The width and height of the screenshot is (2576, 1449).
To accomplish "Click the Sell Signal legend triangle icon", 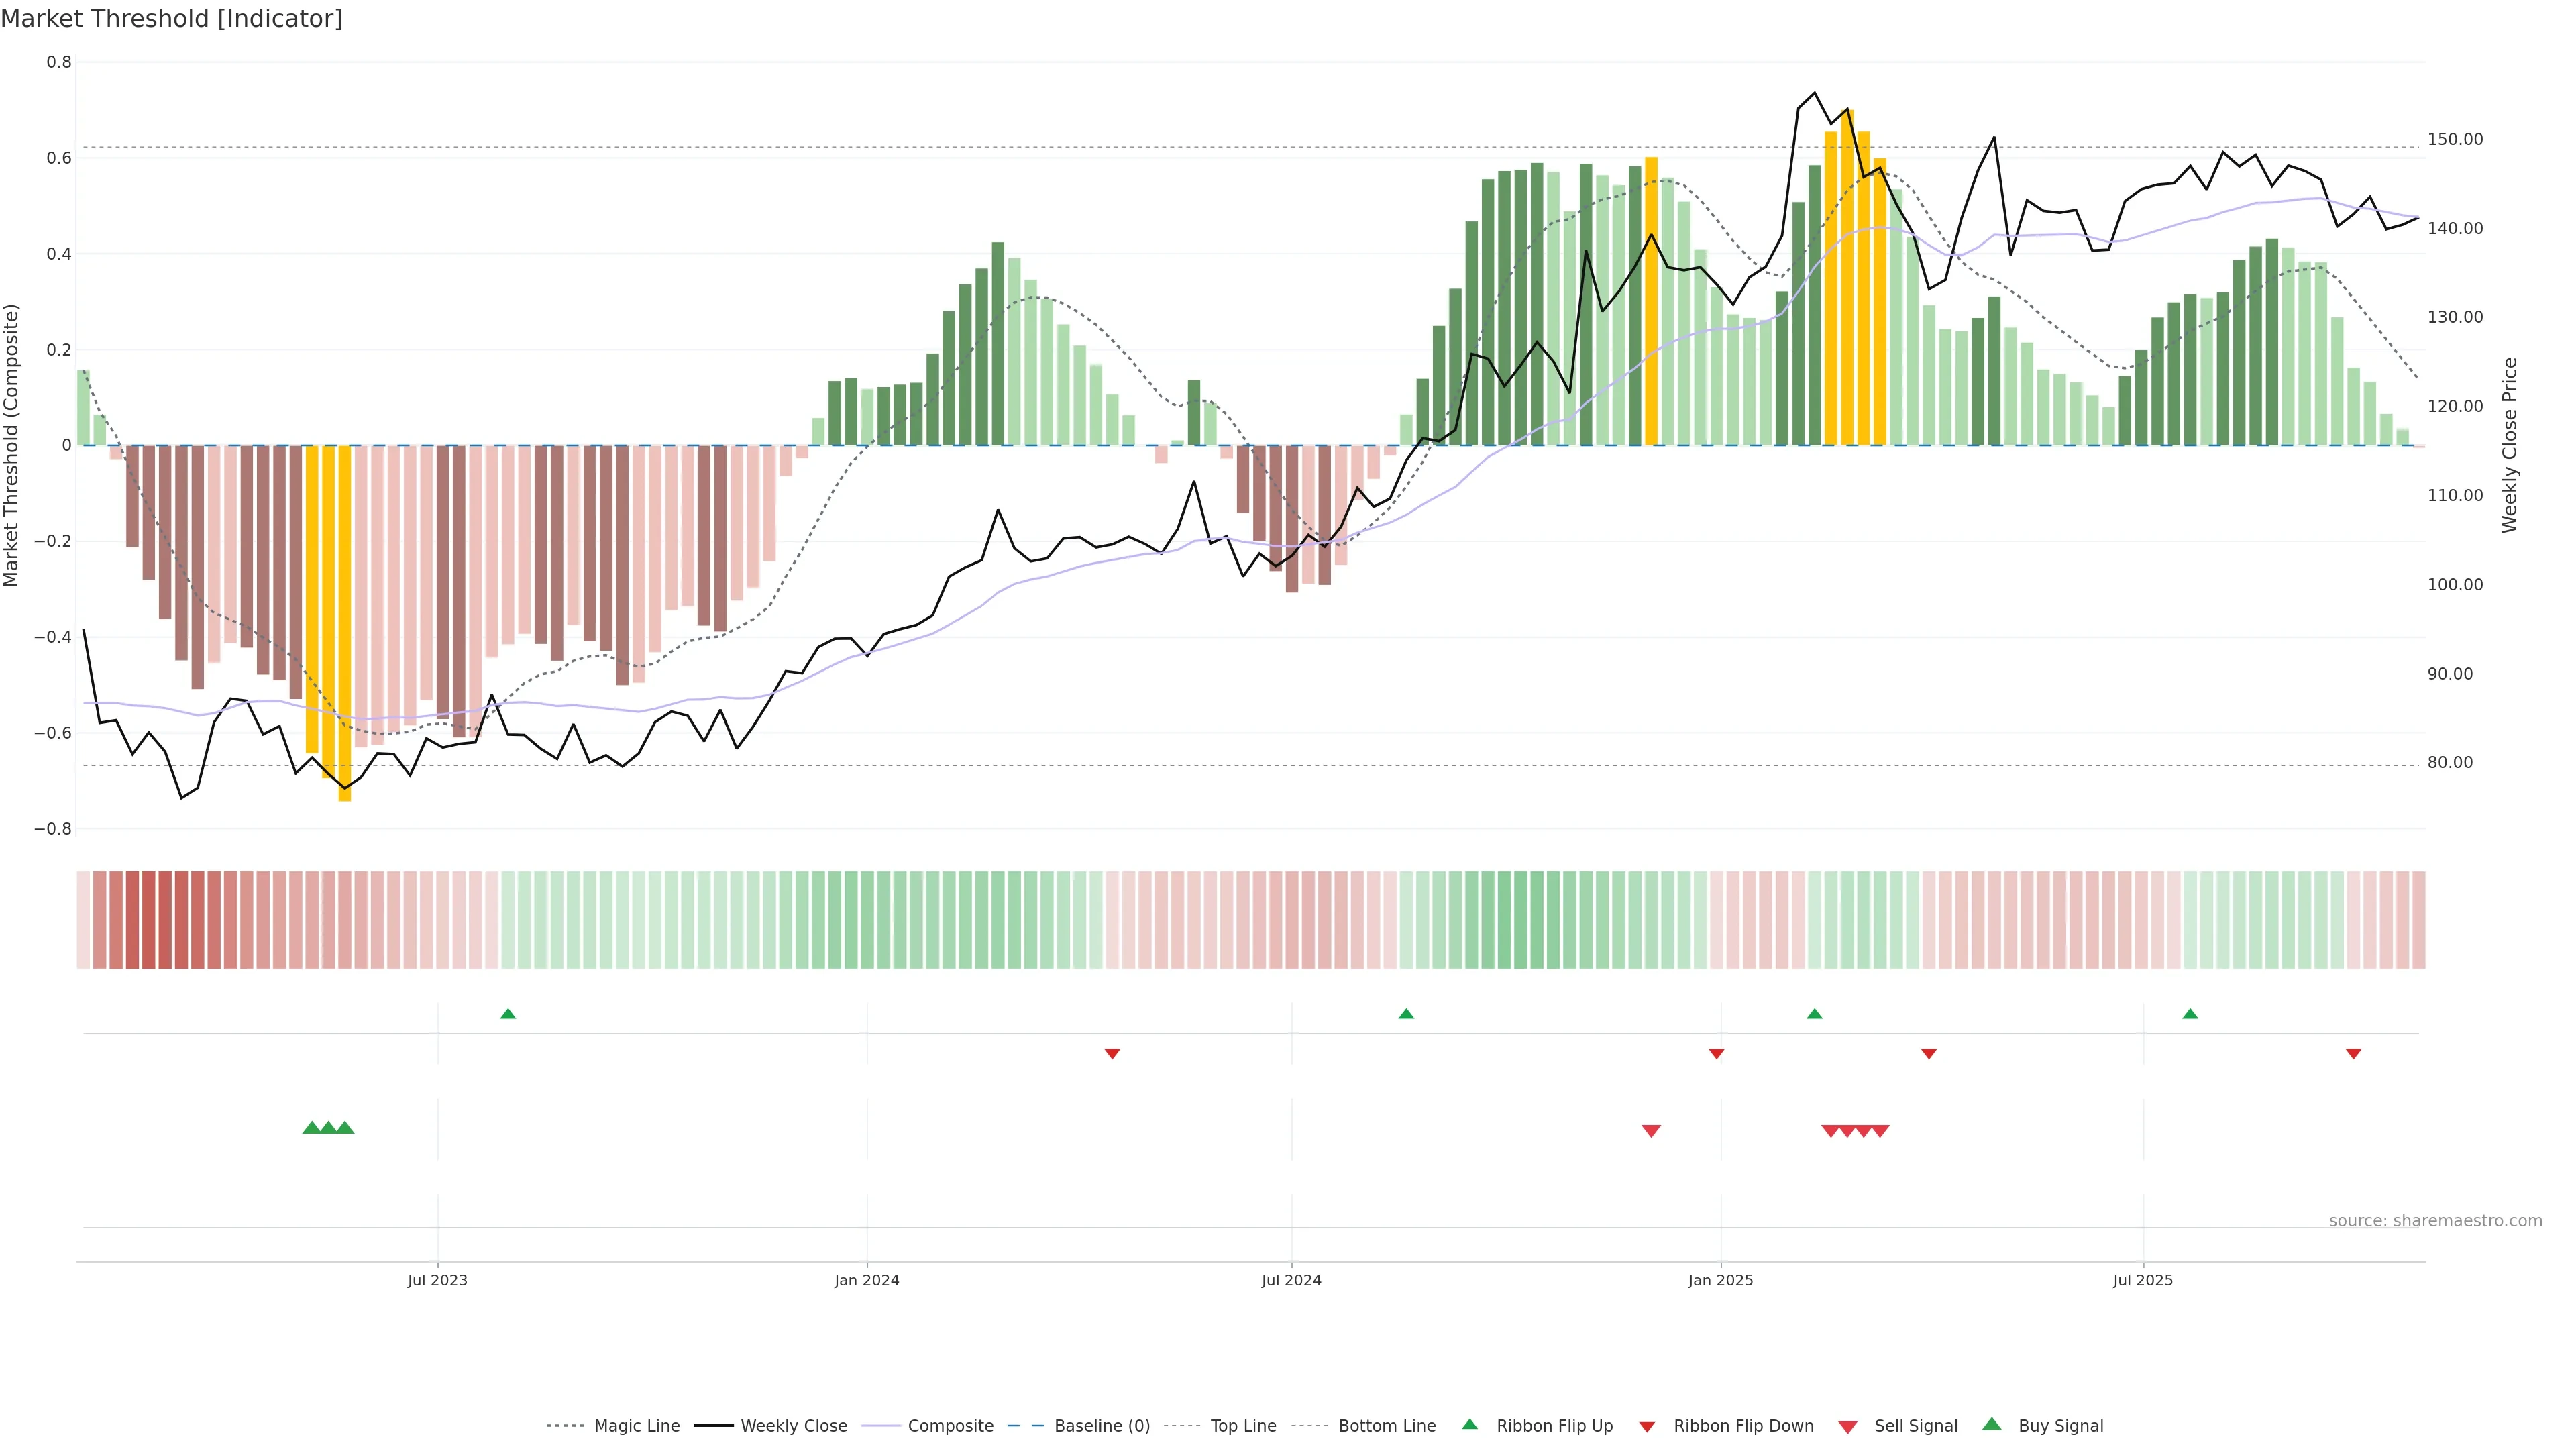I will tap(1847, 1427).
